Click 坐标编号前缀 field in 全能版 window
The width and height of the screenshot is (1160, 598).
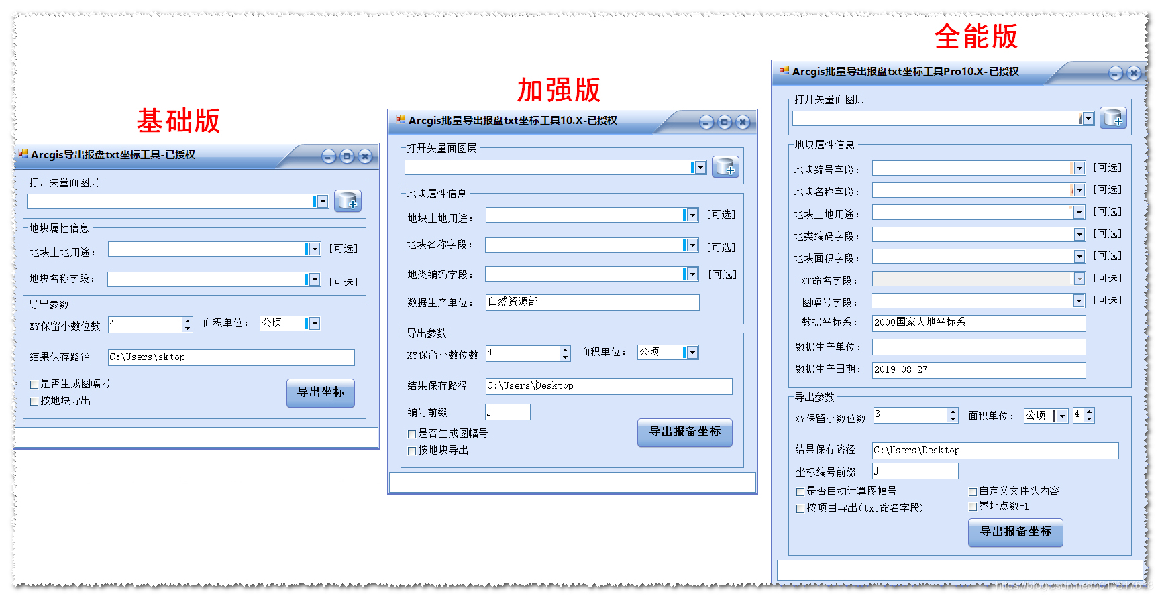click(915, 471)
